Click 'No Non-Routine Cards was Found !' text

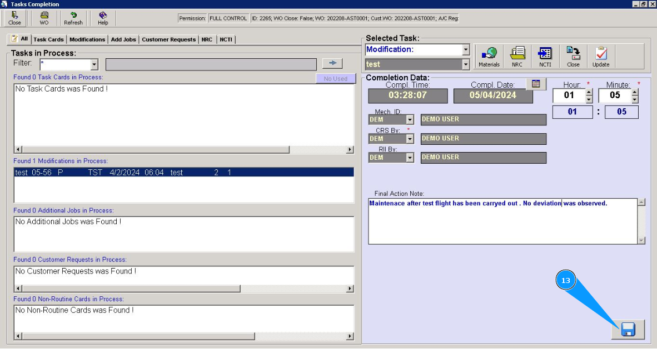(74, 310)
